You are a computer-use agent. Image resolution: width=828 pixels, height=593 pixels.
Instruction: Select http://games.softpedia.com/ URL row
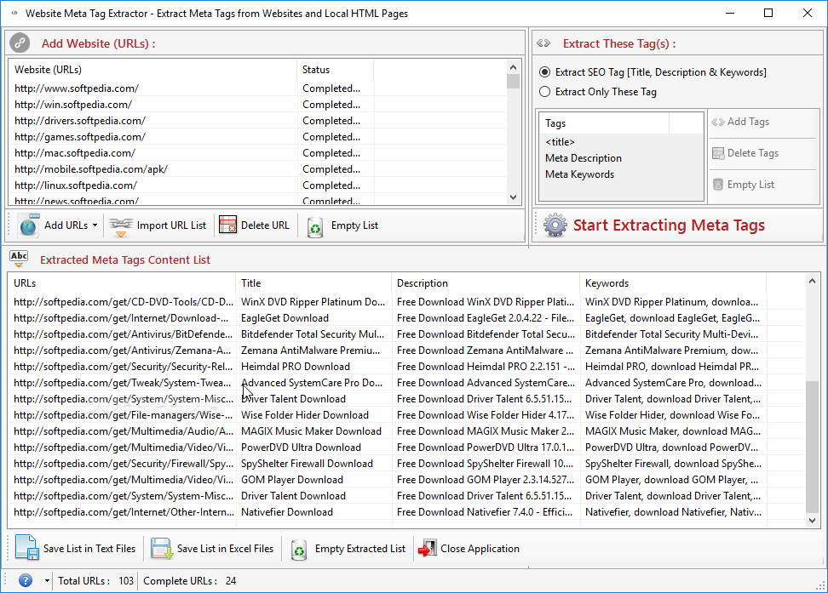coord(257,137)
